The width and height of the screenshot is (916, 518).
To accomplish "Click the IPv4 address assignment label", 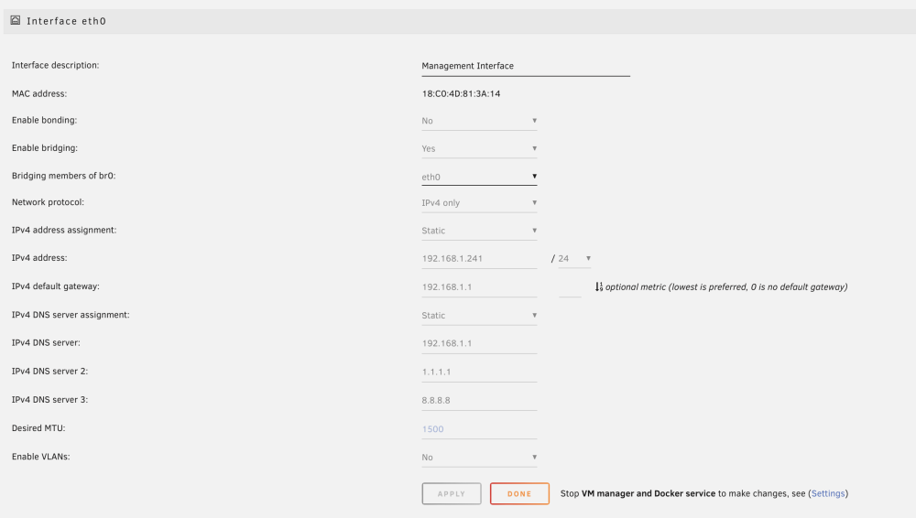I will [64, 230].
